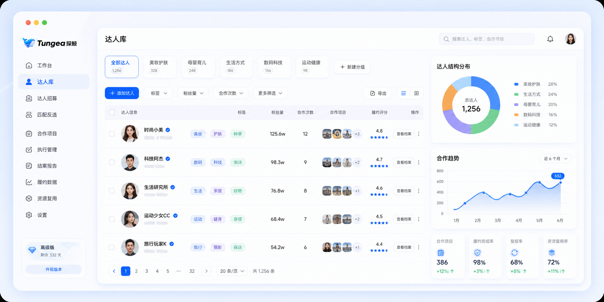This screenshot has width=604, height=302.
Task: Select the 数码科技 group tab
Action: pos(274,67)
